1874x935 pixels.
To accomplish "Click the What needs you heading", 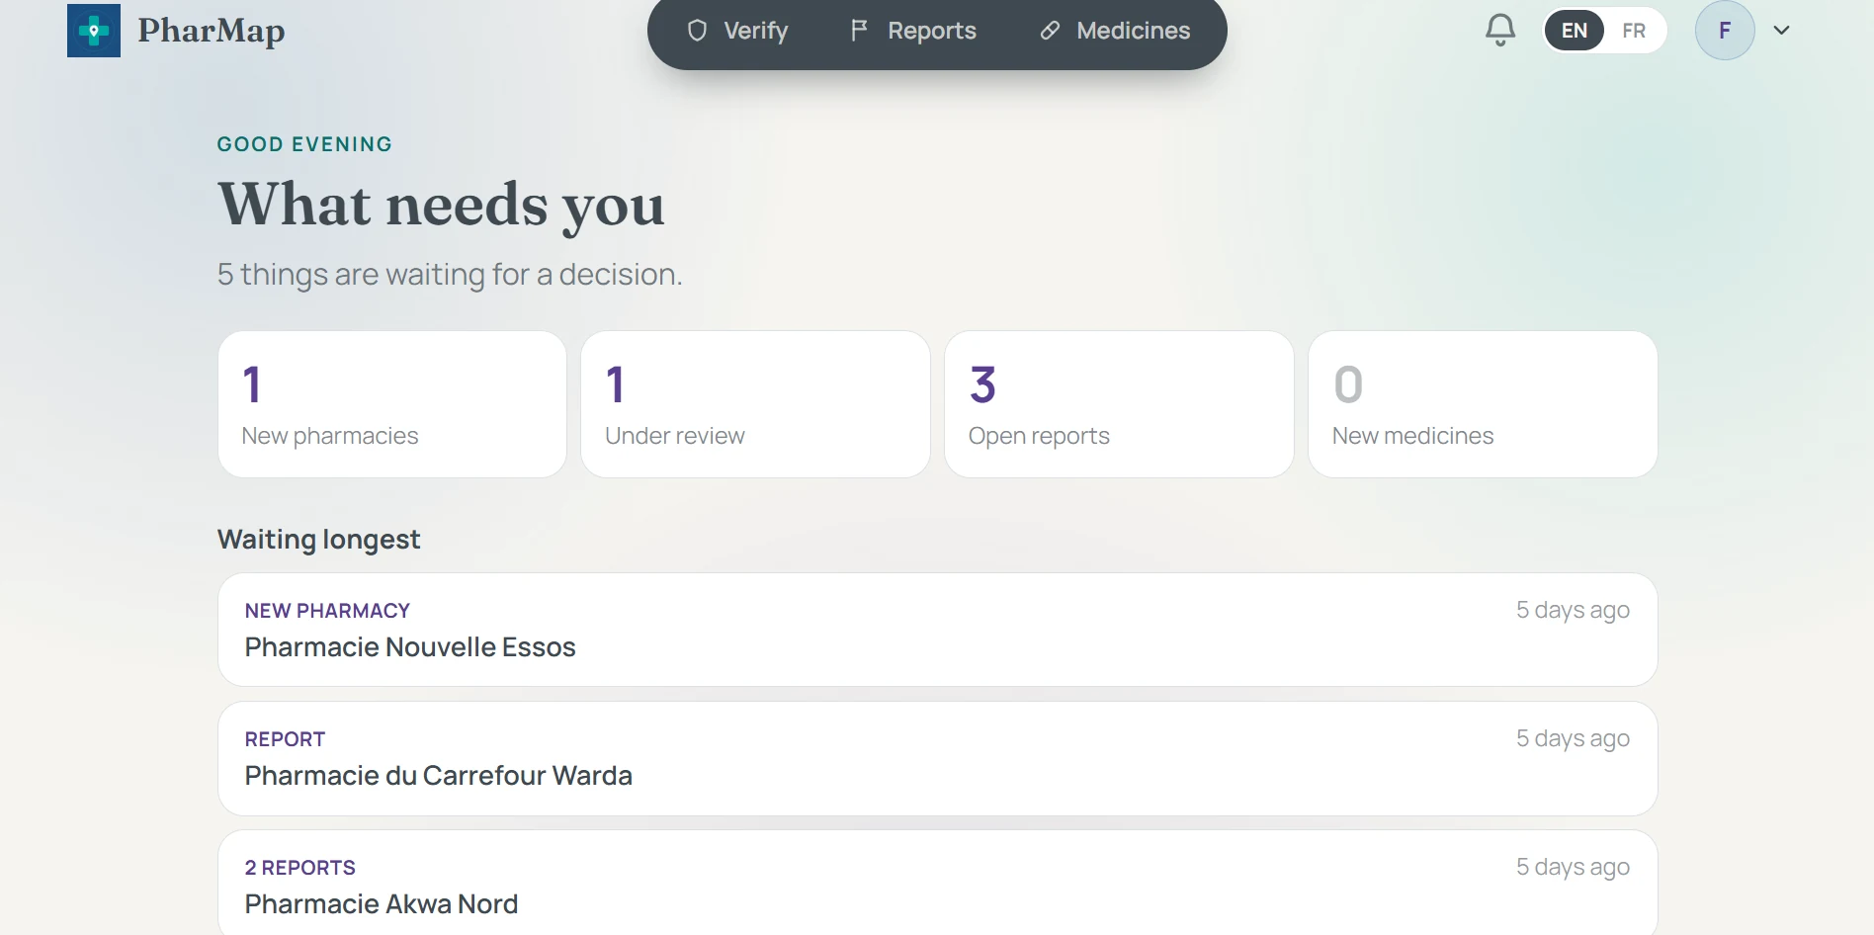I will 441,205.
